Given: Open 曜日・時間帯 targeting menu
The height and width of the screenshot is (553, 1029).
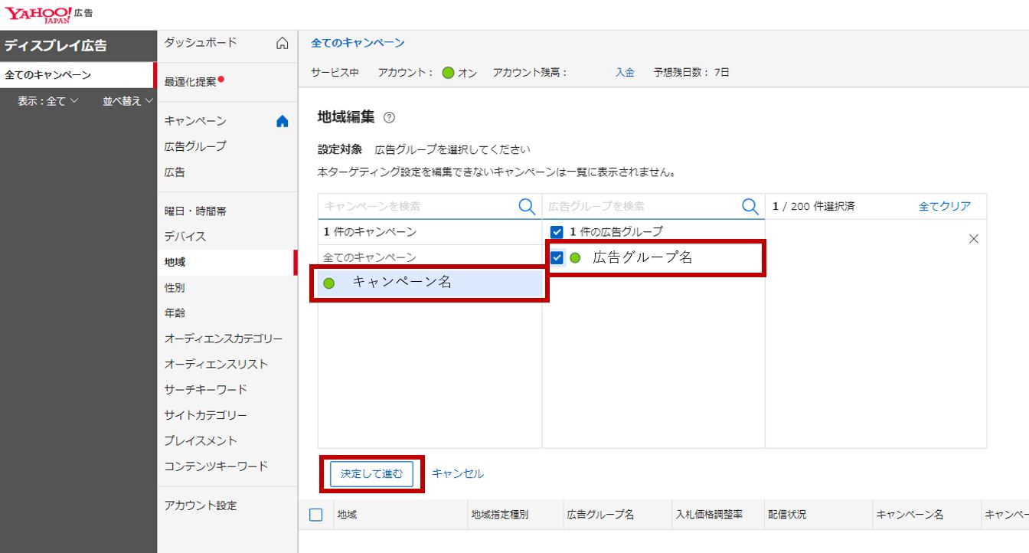Looking at the screenshot, I should click(x=195, y=211).
